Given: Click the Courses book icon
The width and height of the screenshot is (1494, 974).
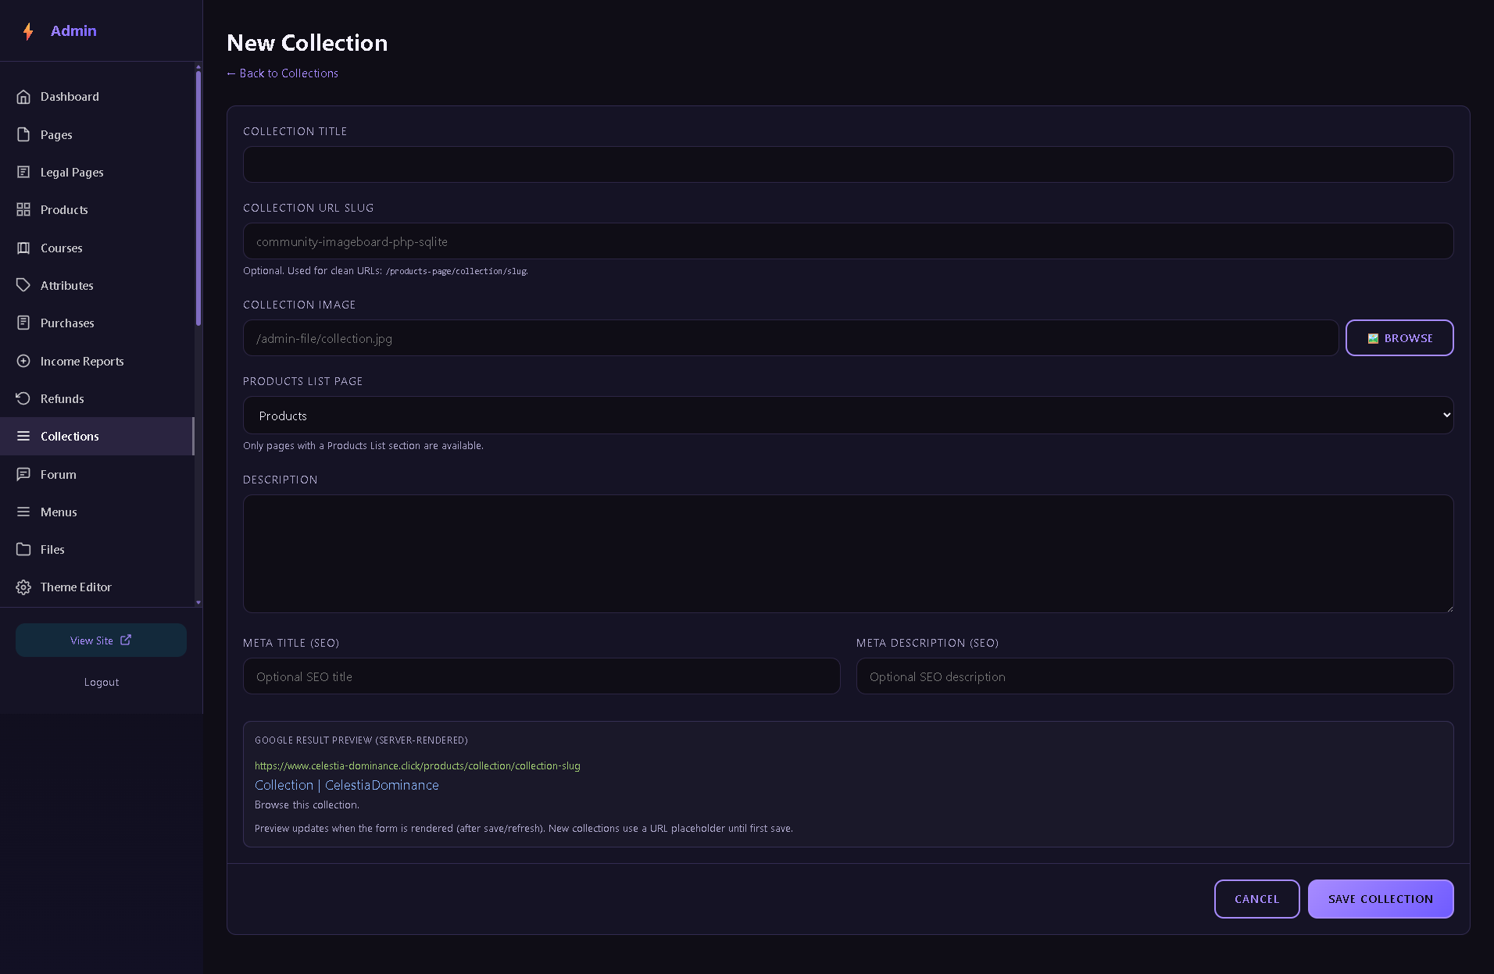Looking at the screenshot, I should click(23, 248).
